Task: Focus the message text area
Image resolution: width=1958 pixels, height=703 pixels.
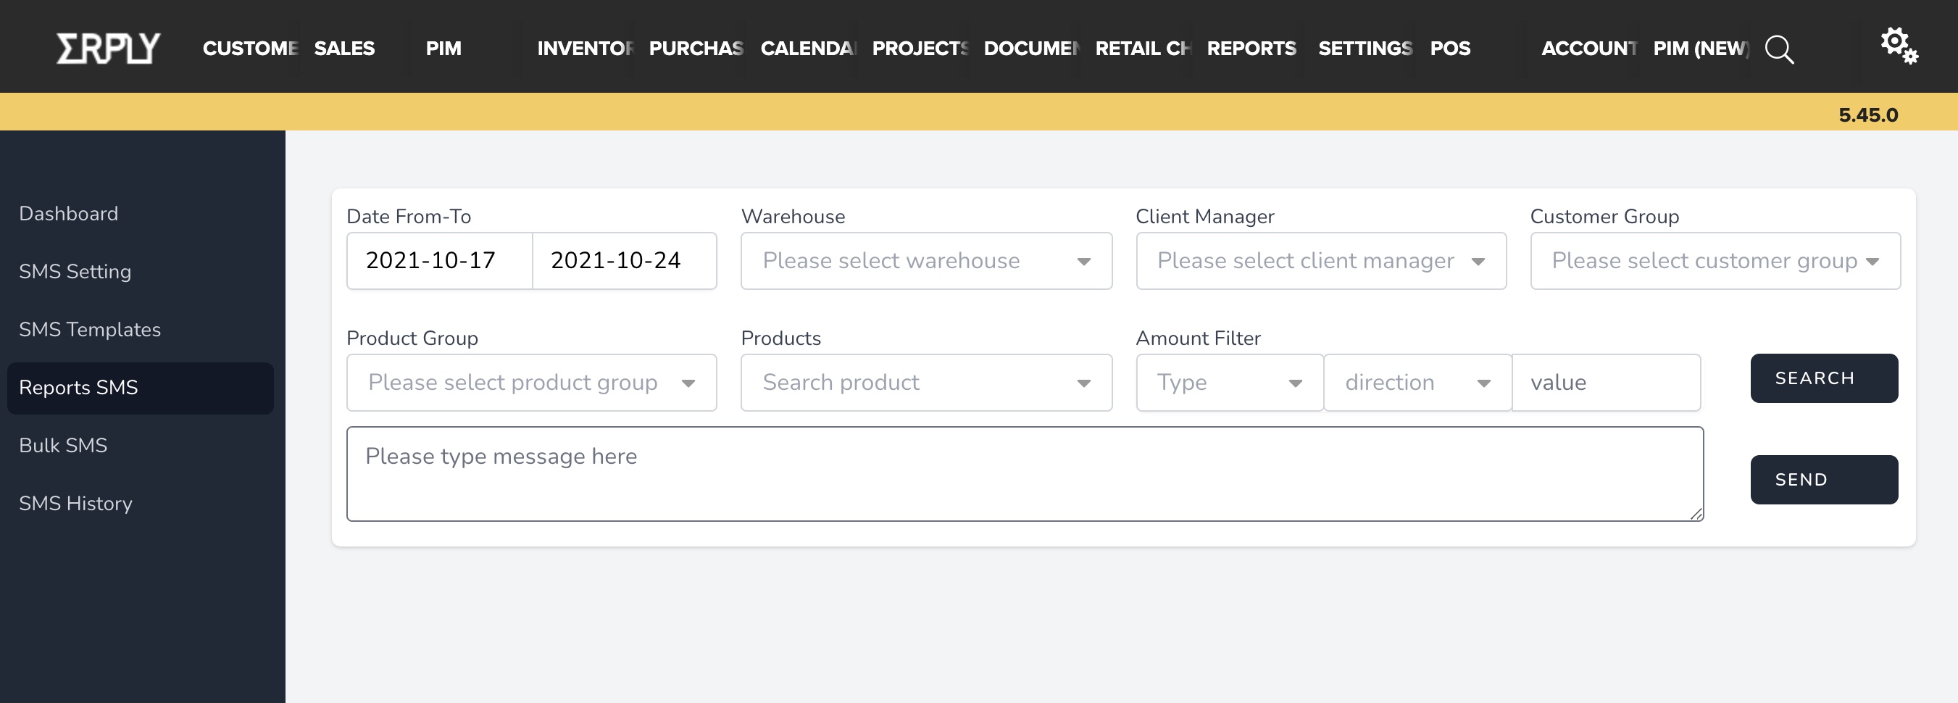Action: (1024, 473)
